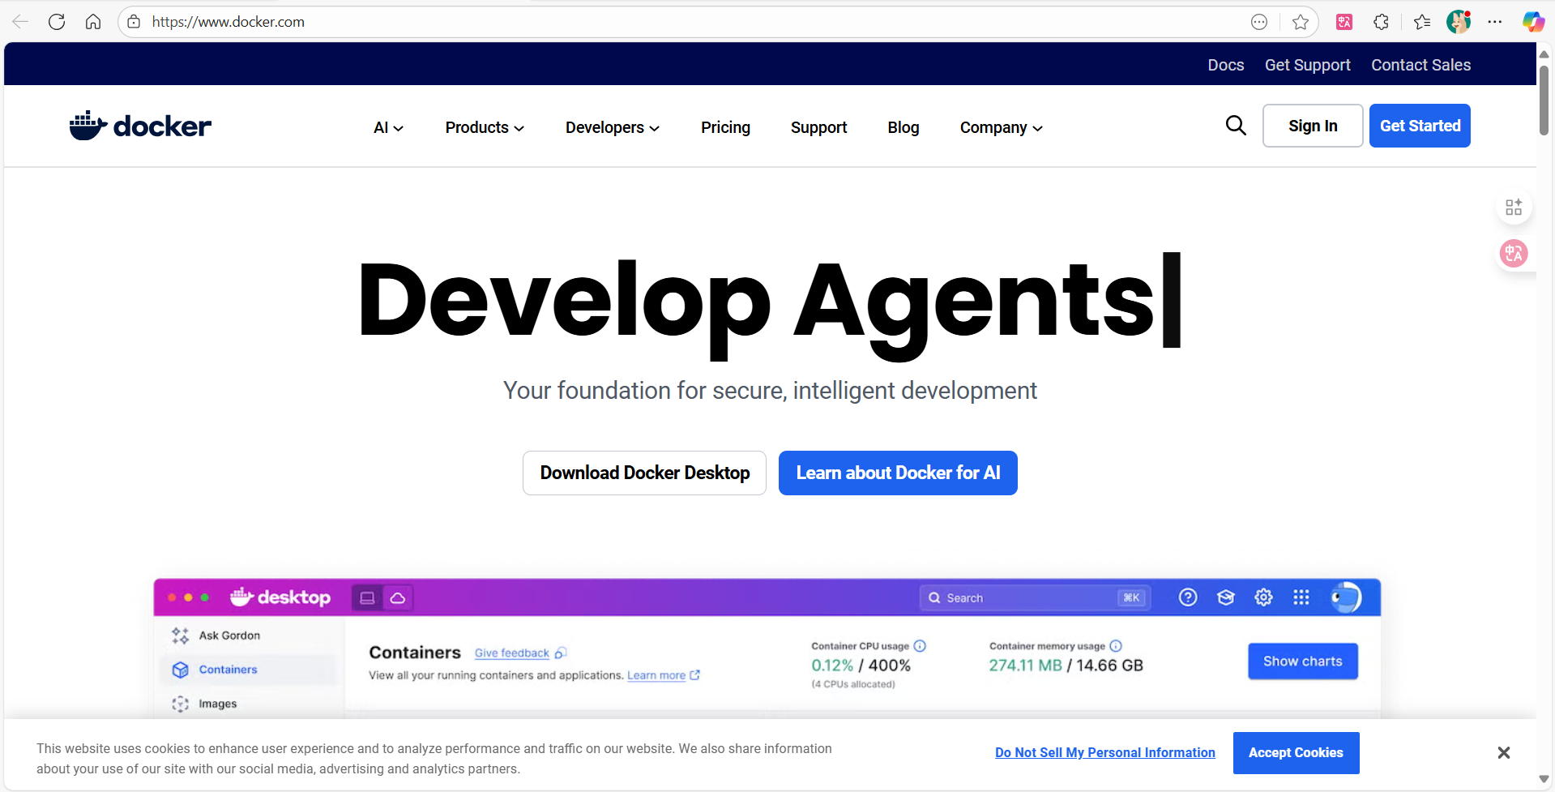Open the help icon in Docker Desktop header

(1188, 597)
